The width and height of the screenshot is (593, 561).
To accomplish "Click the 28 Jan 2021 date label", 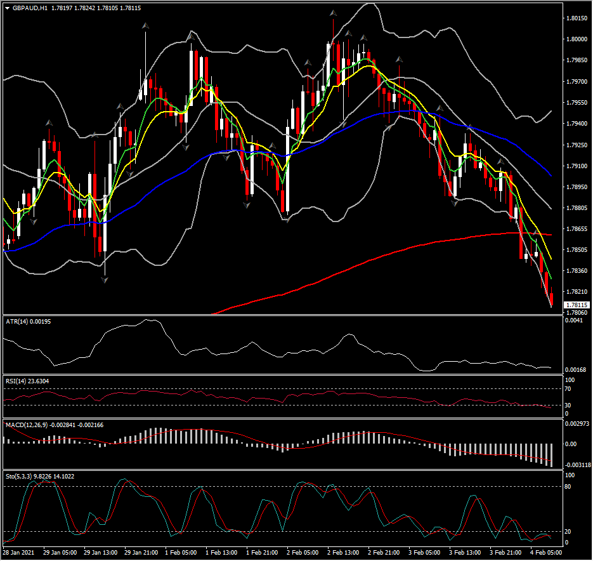I will [20, 553].
